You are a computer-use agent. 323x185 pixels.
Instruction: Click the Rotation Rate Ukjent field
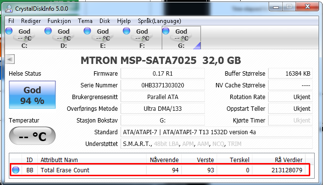point(290,97)
